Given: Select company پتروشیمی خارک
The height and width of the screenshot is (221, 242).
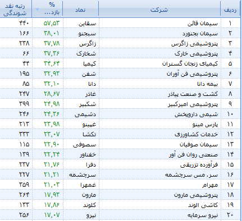Looking at the screenshot, I should pyautogui.click(x=197, y=54).
